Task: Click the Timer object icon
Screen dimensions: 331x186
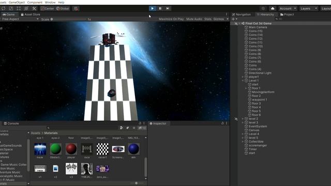Action: [x=246, y=149]
